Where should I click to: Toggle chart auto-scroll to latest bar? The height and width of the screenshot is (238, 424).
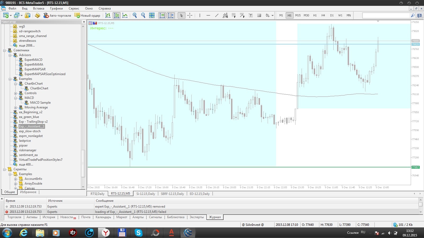coord(162,15)
